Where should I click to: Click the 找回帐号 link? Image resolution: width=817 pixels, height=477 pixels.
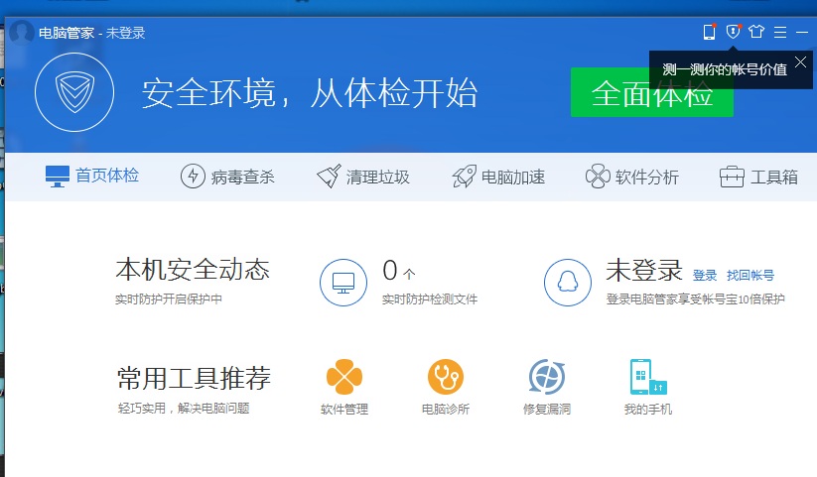(x=750, y=275)
